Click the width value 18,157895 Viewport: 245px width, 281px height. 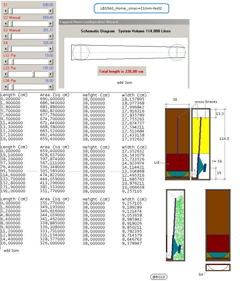coord(133,99)
